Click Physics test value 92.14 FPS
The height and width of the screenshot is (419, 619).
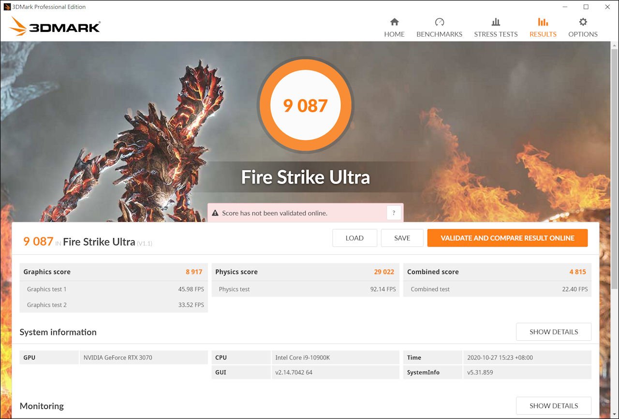(383, 289)
